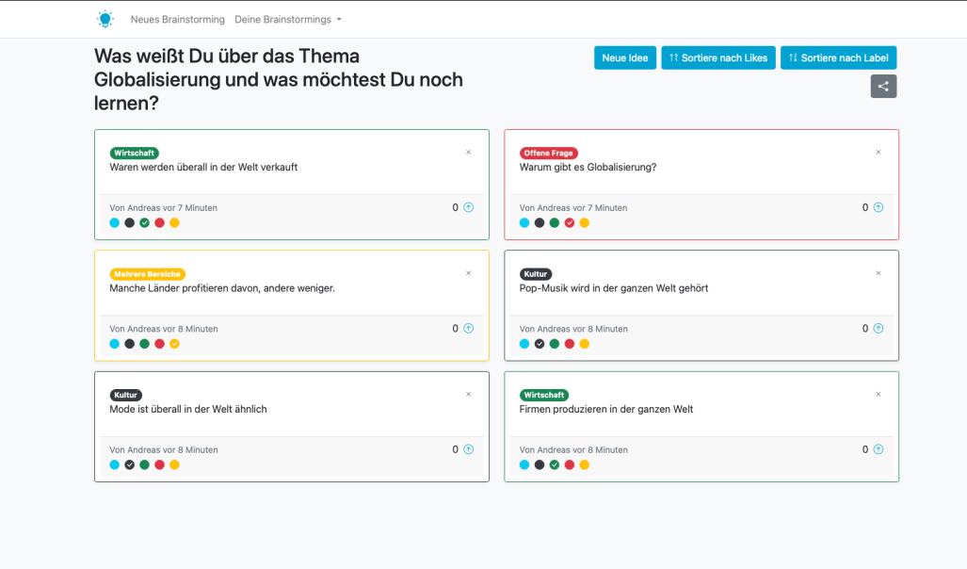Like the Pop-Musik idea with the arrow icon
The height and width of the screenshot is (569, 967).
pos(878,329)
